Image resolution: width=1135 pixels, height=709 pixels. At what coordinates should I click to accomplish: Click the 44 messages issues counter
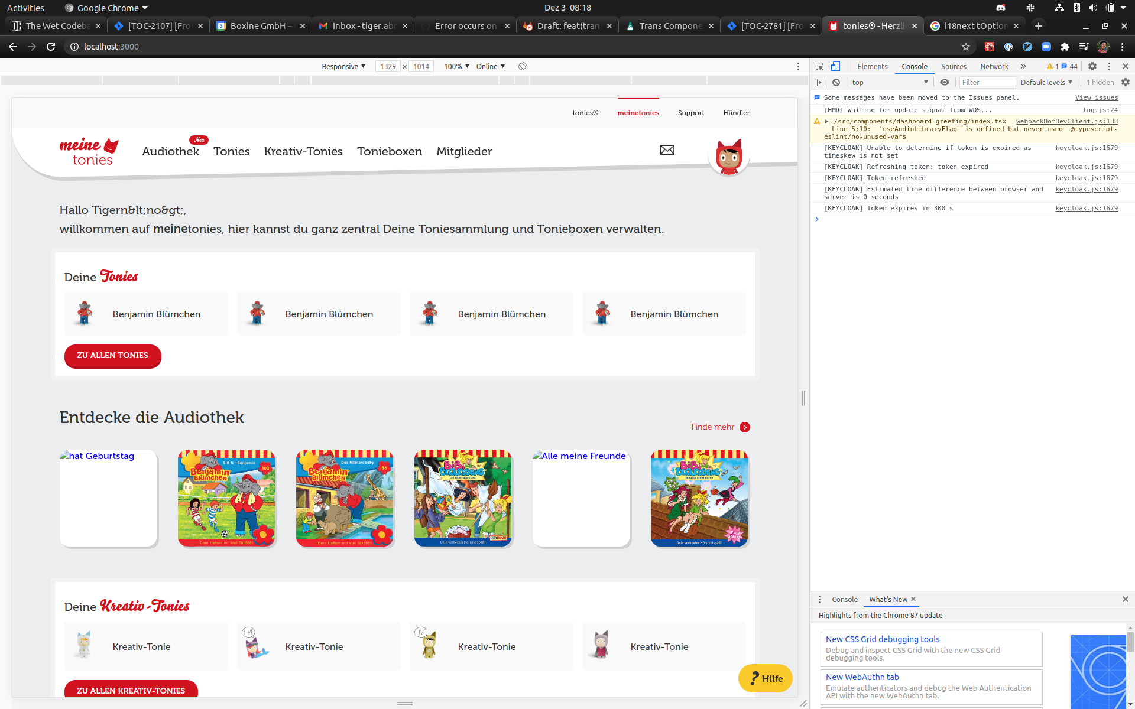1070,66
